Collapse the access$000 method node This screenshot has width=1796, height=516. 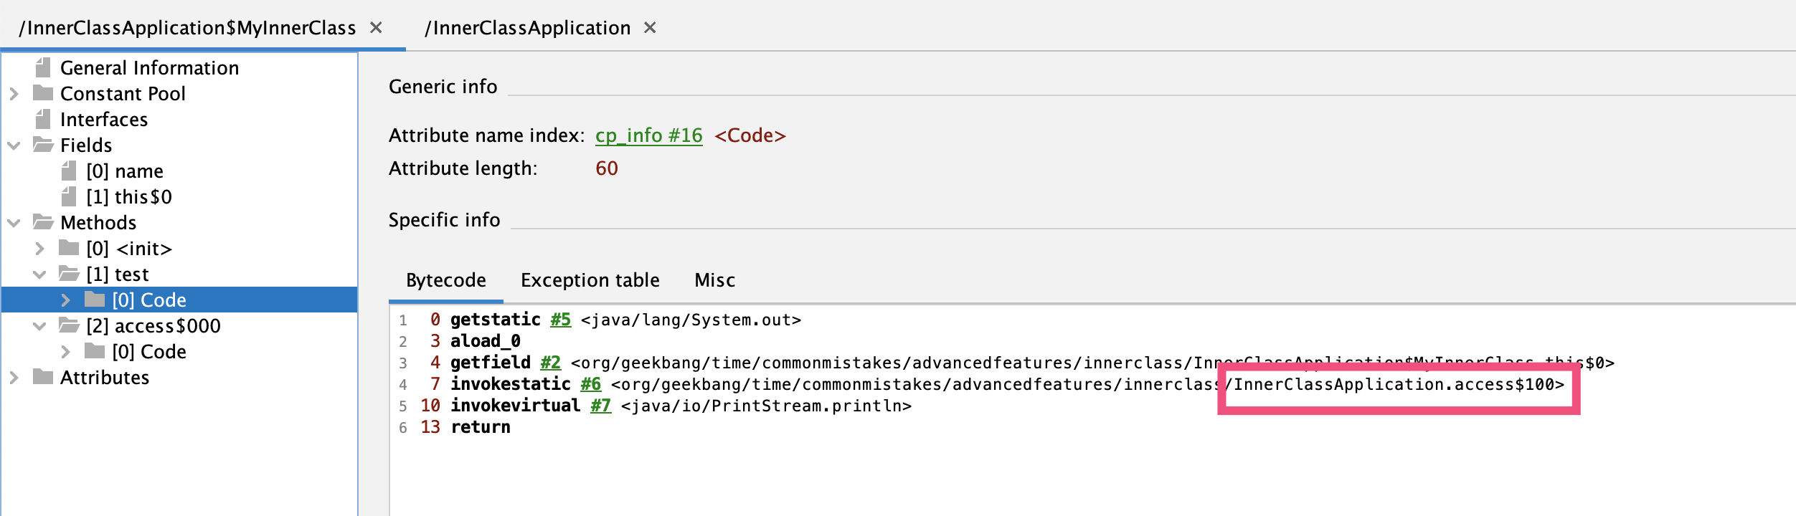coord(39,326)
